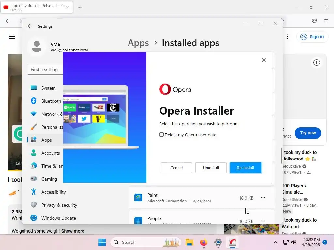Screen dimensions: 334x250
Task: Click the Apps breadcrumb in Settings header
Action: click(138, 43)
